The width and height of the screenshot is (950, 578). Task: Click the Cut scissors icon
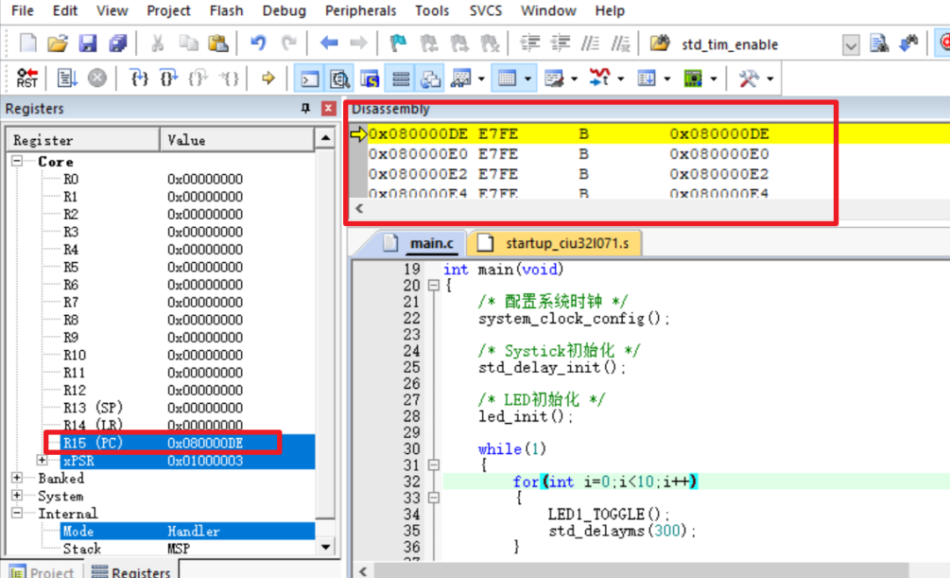pyautogui.click(x=157, y=44)
